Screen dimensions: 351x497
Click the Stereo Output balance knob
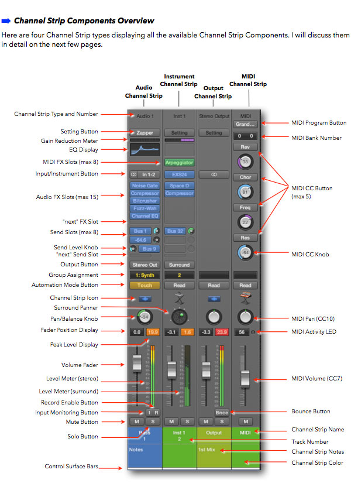point(214,317)
